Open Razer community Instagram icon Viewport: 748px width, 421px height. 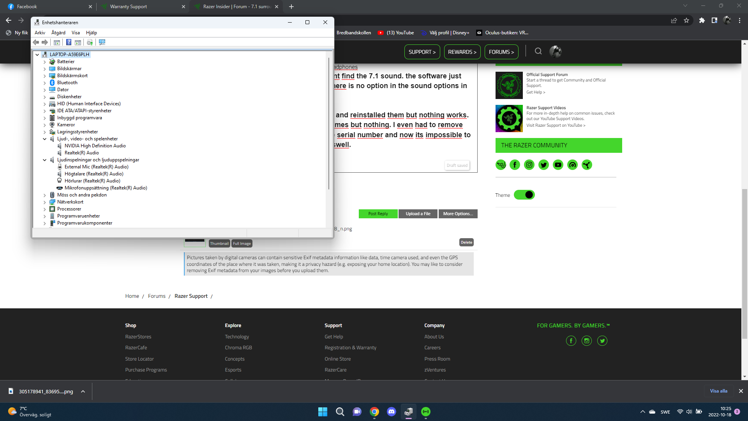(529, 165)
